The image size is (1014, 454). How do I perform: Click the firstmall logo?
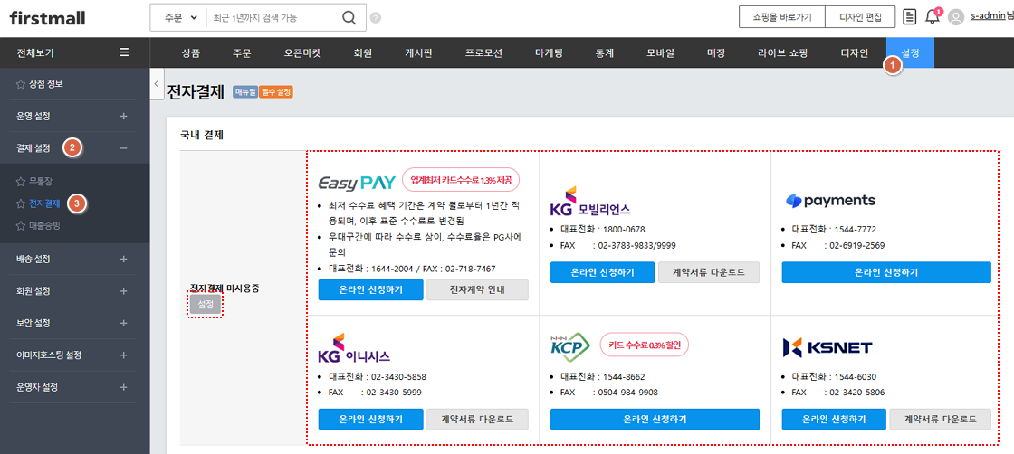[x=47, y=17]
